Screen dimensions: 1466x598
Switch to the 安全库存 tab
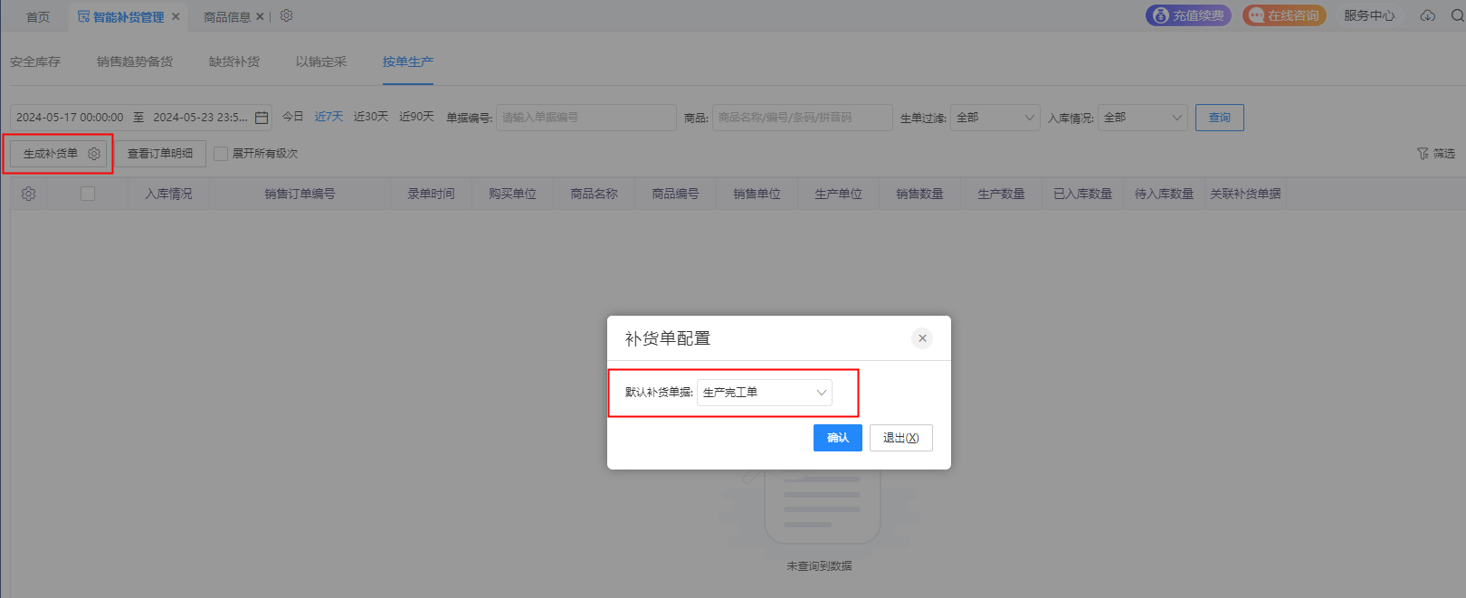tap(35, 62)
